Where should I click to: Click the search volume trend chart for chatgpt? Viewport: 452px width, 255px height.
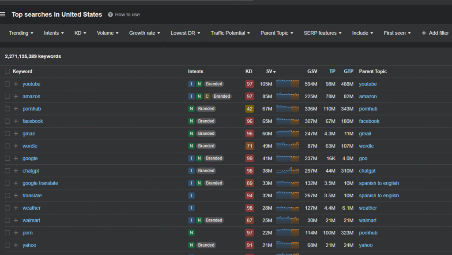click(287, 170)
